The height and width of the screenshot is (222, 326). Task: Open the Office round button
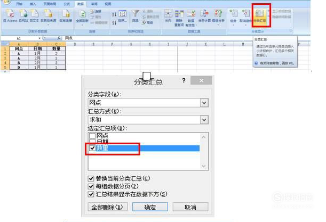pos(6,2)
